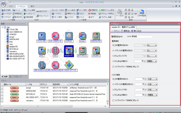Select GREENLAND in the hierarchy tree
The height and width of the screenshot is (113, 181).
click(x=14, y=39)
